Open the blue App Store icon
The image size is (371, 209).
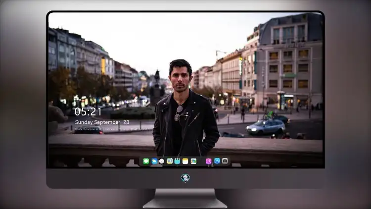click(x=217, y=161)
